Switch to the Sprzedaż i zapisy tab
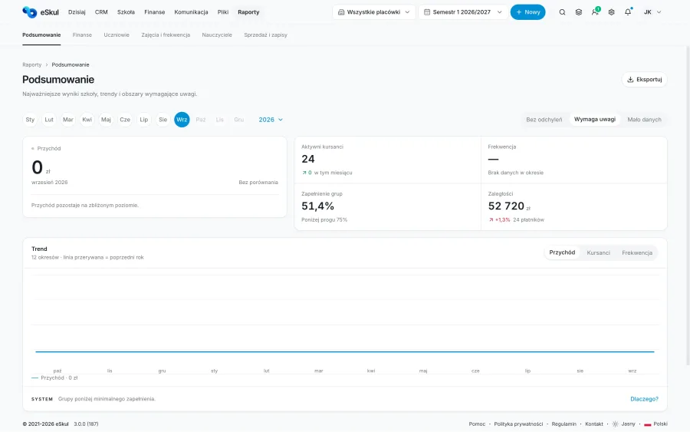The image size is (690, 432). point(266,35)
